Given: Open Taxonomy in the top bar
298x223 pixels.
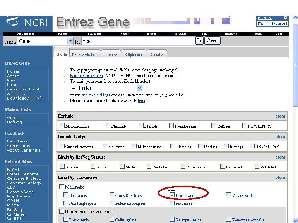Looking at the screenshot, I should [231, 34].
